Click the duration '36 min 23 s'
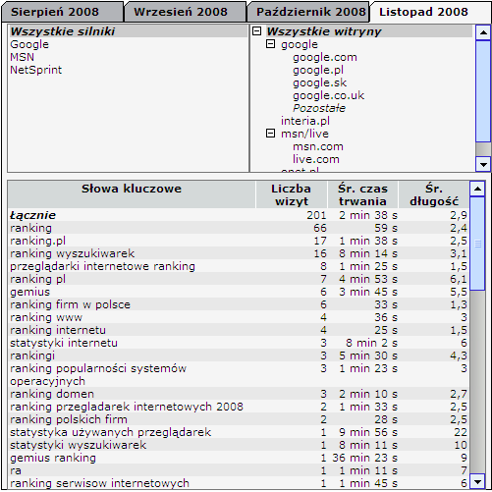This screenshot has width=492, height=492. 365,458
